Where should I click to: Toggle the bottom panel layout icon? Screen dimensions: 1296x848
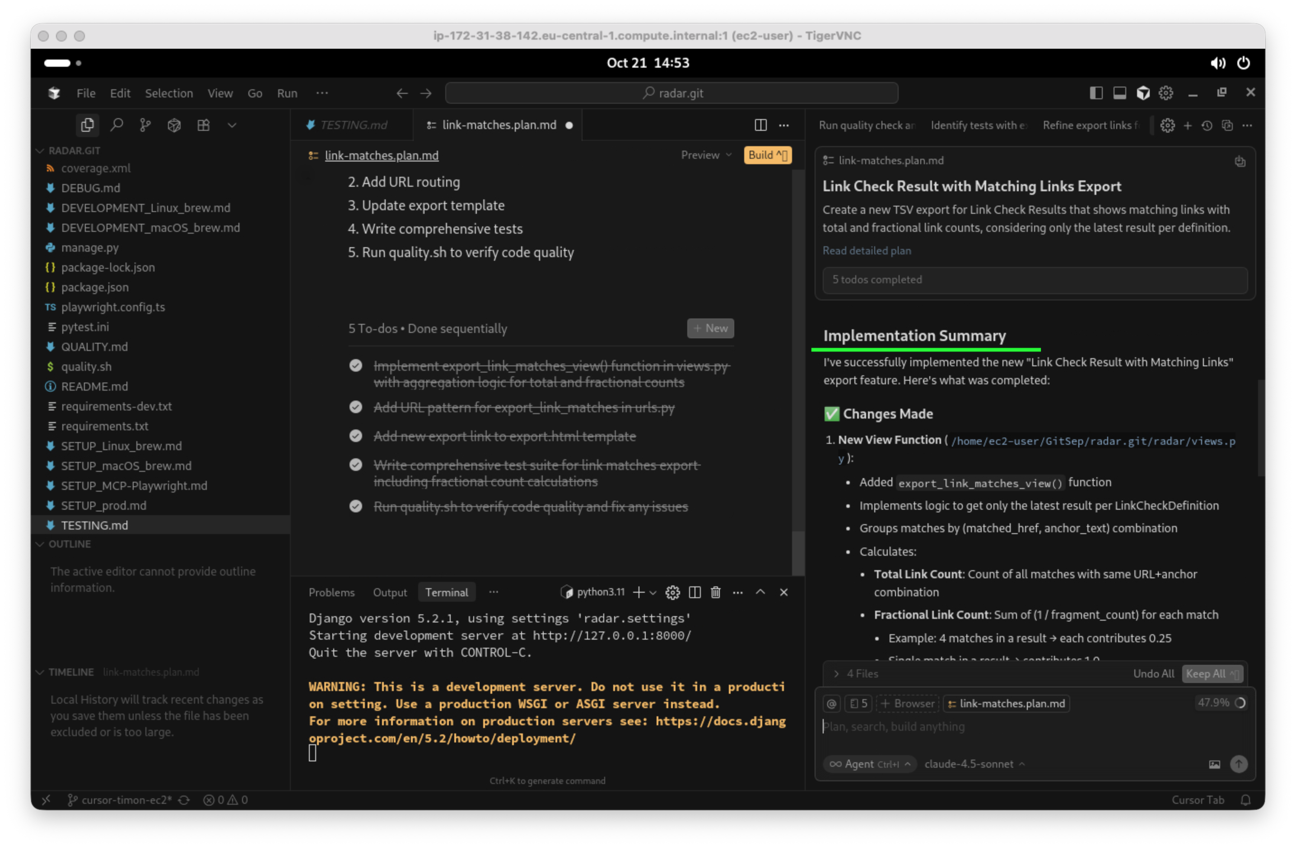[x=1119, y=93]
